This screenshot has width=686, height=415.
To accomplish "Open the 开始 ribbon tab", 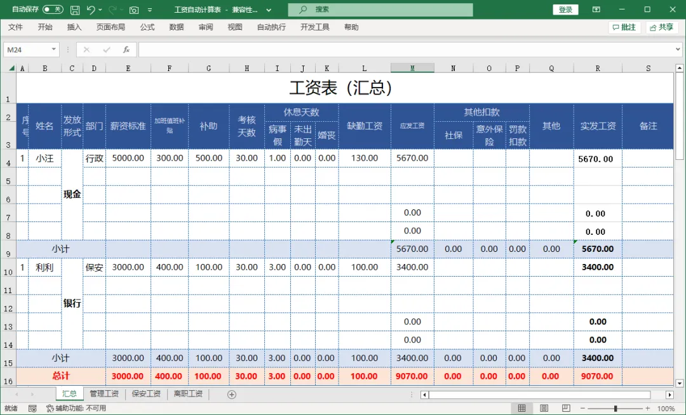I will click(x=45, y=27).
